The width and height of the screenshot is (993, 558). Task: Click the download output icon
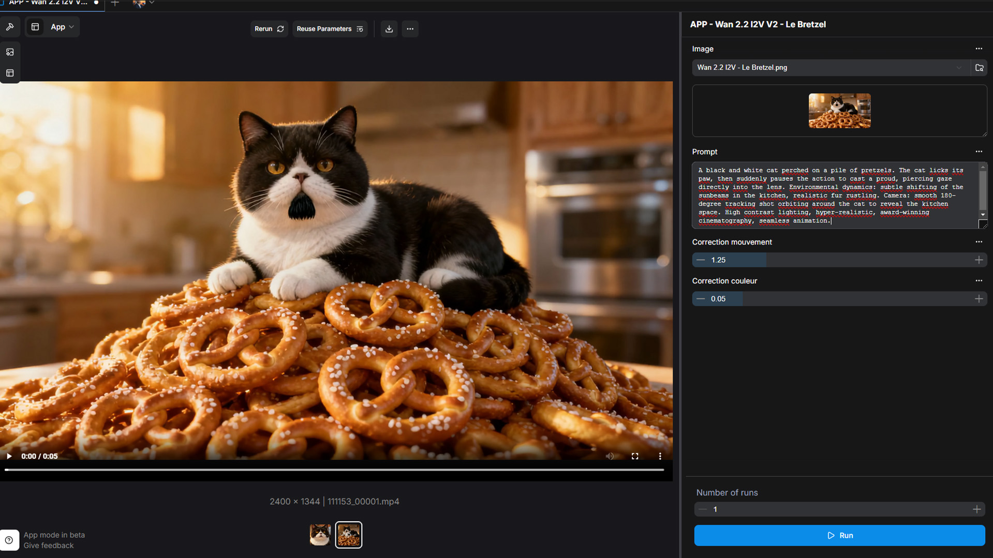389,29
